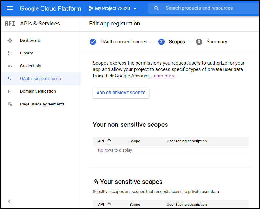Open Dashboard in the sidebar
Viewport: 260px width, 209px height.
coord(30,40)
